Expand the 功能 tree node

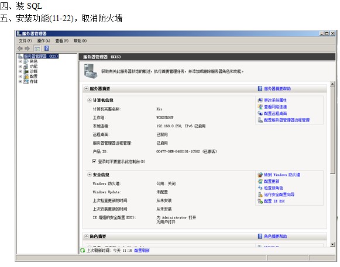tap(20, 67)
